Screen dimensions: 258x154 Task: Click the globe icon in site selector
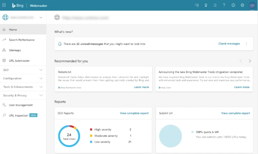click(x=5, y=17)
